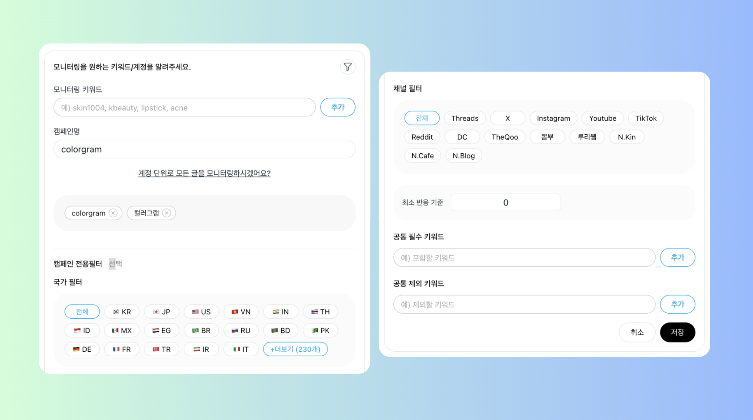Open the funnel filter icon

347,67
